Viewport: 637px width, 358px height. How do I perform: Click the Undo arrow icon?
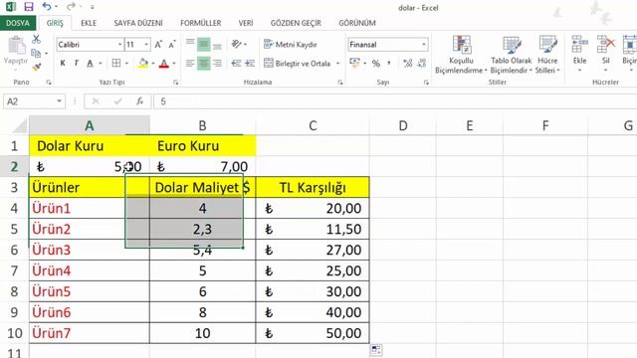(x=47, y=7)
